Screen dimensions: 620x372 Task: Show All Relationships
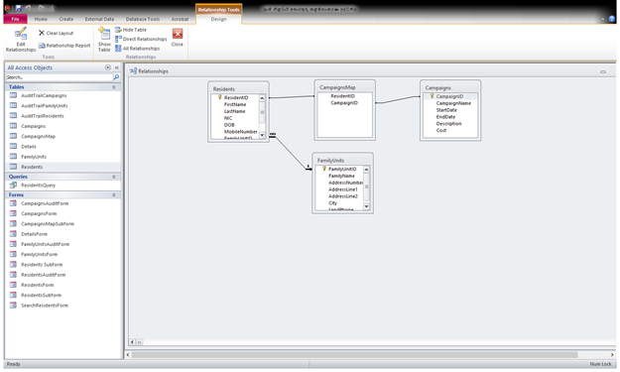pos(137,49)
